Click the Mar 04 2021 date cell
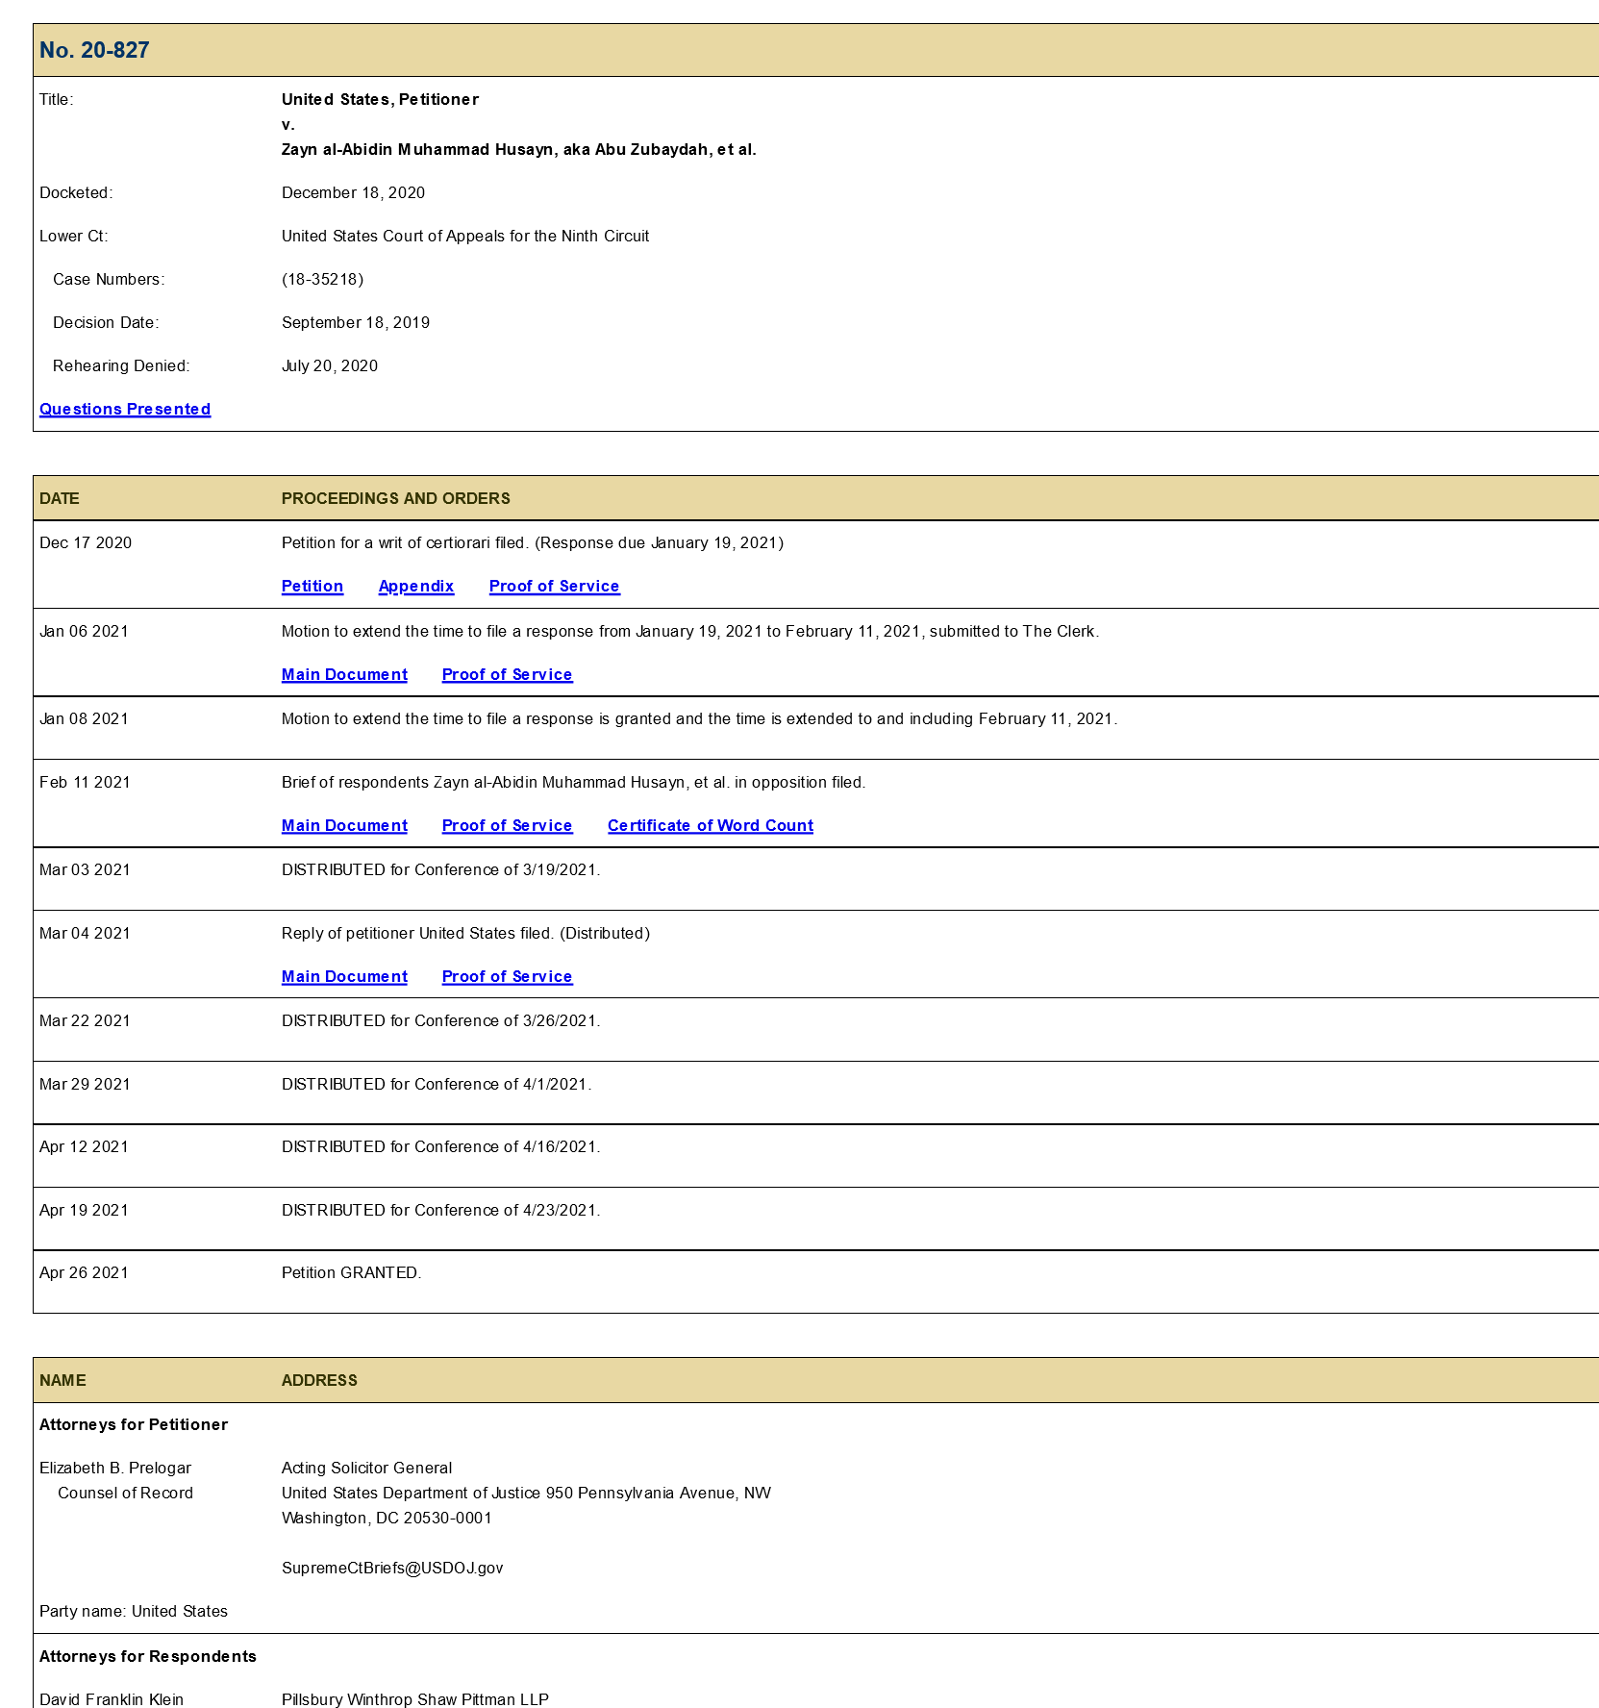Viewport: 1599px width, 1708px height. click(85, 933)
